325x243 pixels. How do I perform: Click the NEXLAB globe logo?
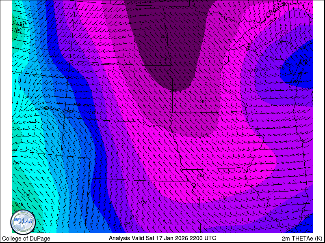tap(23, 222)
